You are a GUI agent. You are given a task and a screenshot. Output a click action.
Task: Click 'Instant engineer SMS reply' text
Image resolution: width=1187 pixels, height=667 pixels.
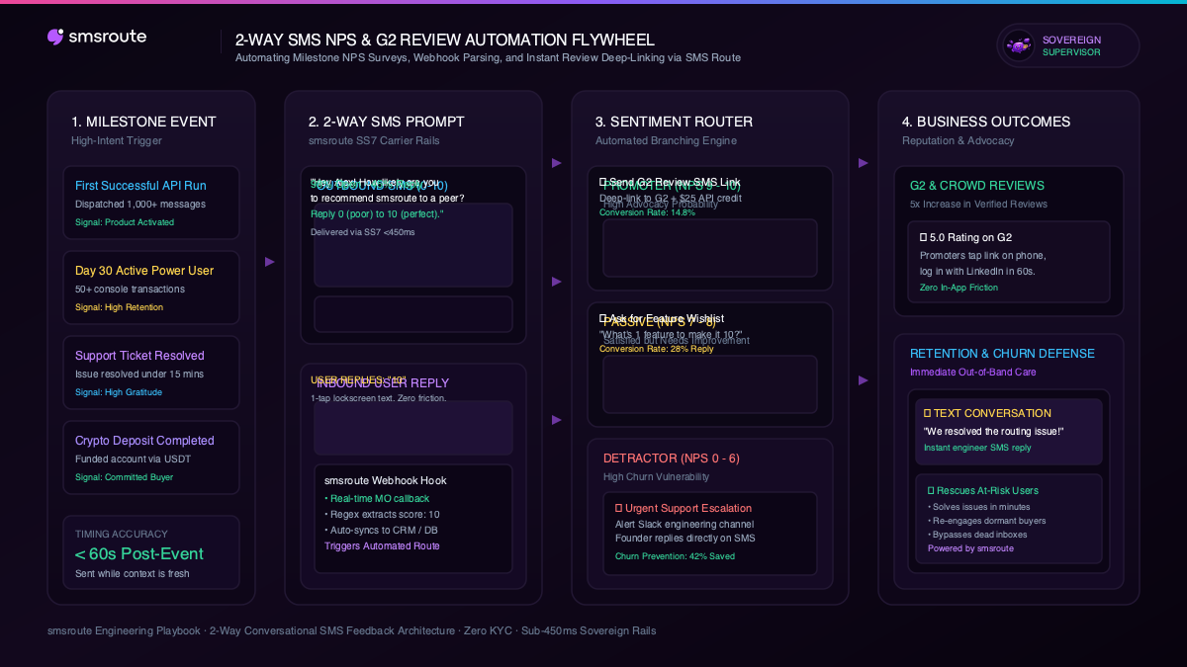click(x=977, y=448)
